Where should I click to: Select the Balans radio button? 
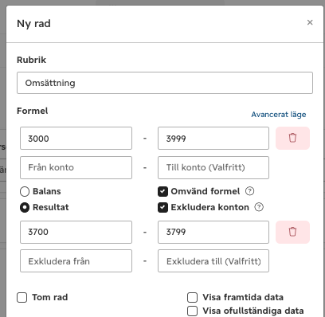(25, 191)
